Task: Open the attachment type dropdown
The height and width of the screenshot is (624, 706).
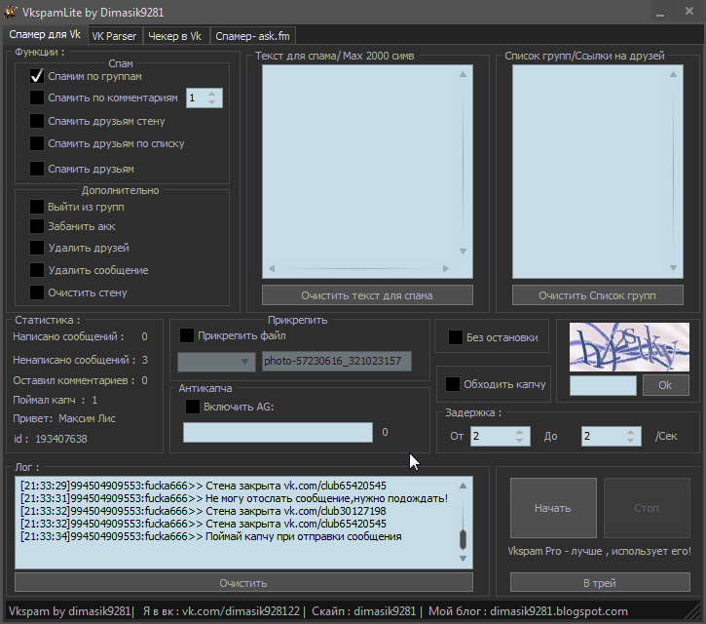Action: (x=216, y=362)
